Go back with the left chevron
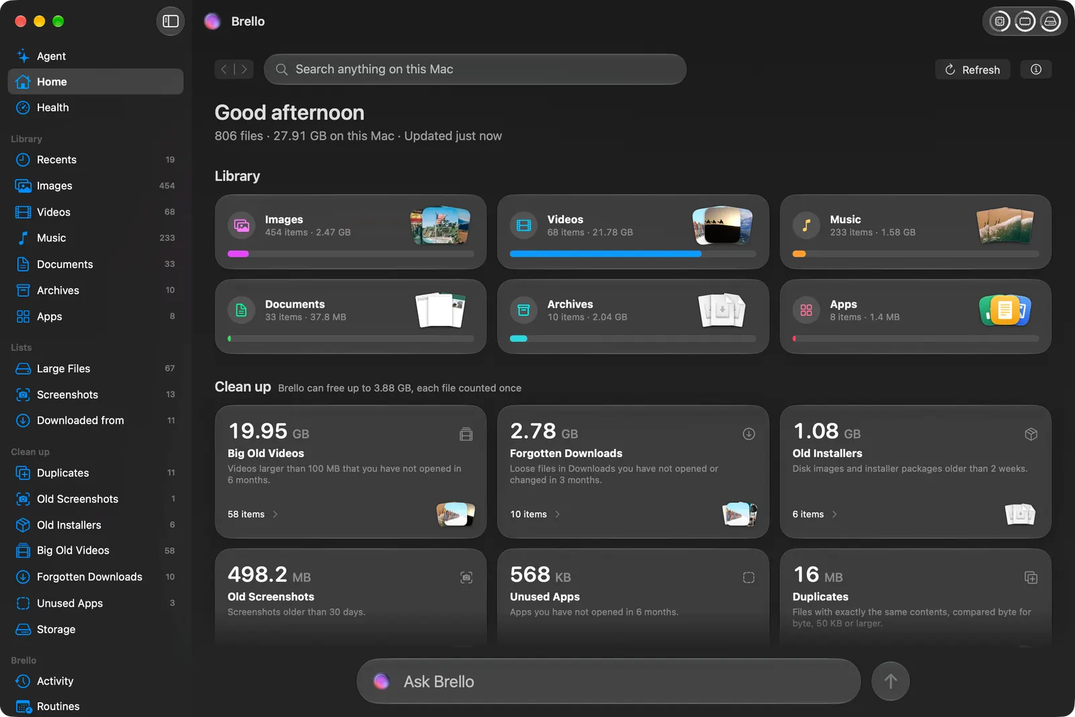This screenshot has width=1075, height=717. tap(224, 69)
